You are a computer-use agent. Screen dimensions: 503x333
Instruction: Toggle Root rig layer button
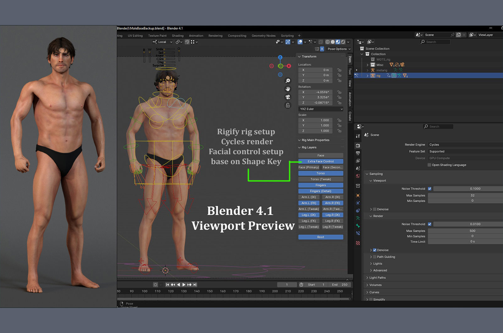(x=321, y=237)
